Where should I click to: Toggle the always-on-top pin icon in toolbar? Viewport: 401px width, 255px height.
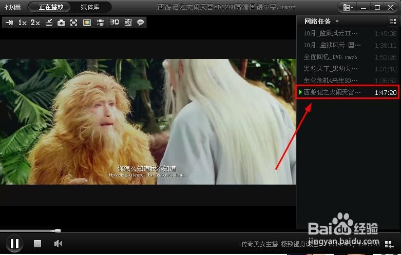coord(9,23)
